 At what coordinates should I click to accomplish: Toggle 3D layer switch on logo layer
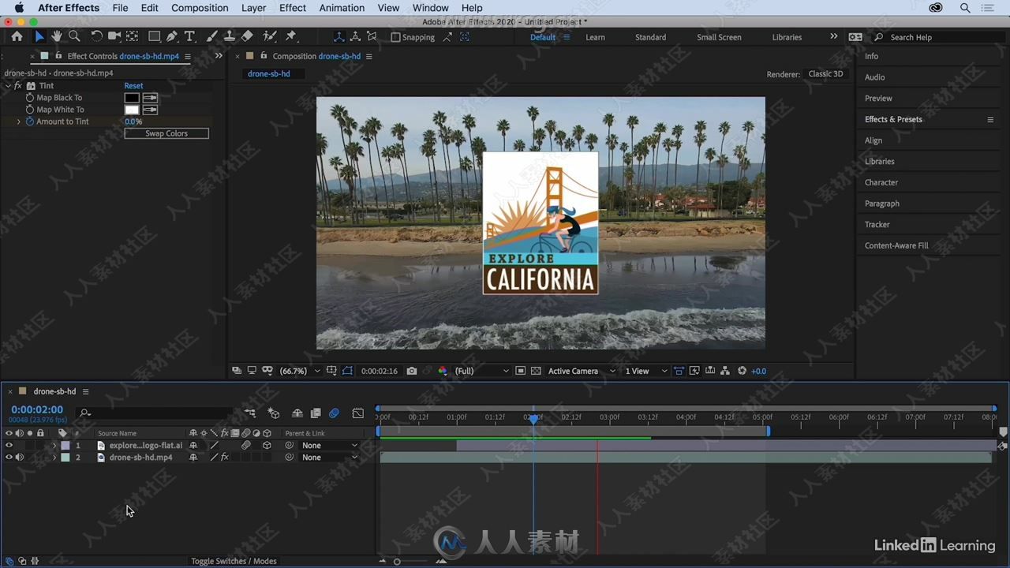267,445
